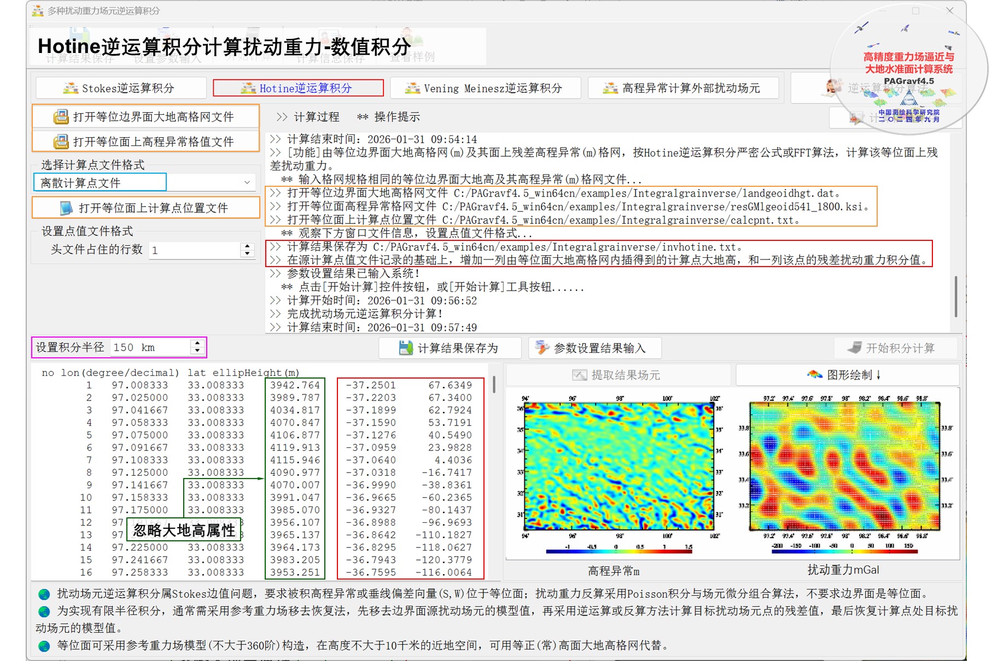Click file icon on 打开等位边界面大地高格网文件
This screenshot has height=661, width=992.
coord(61,116)
